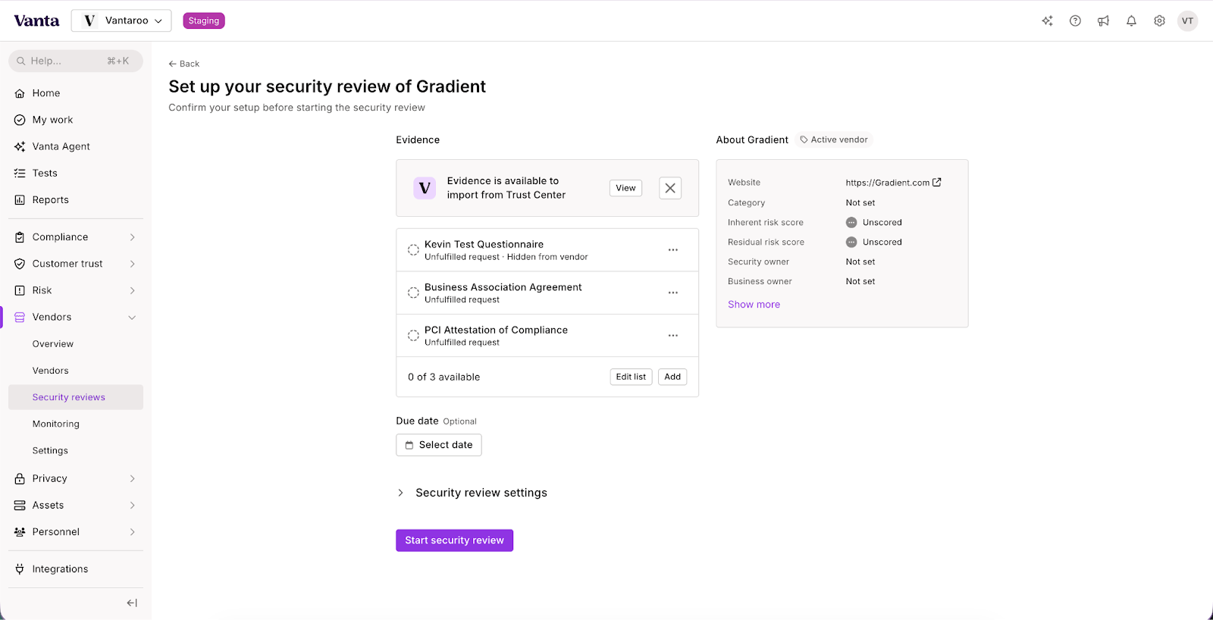Click the Back link
The image size is (1213, 620).
184,64
